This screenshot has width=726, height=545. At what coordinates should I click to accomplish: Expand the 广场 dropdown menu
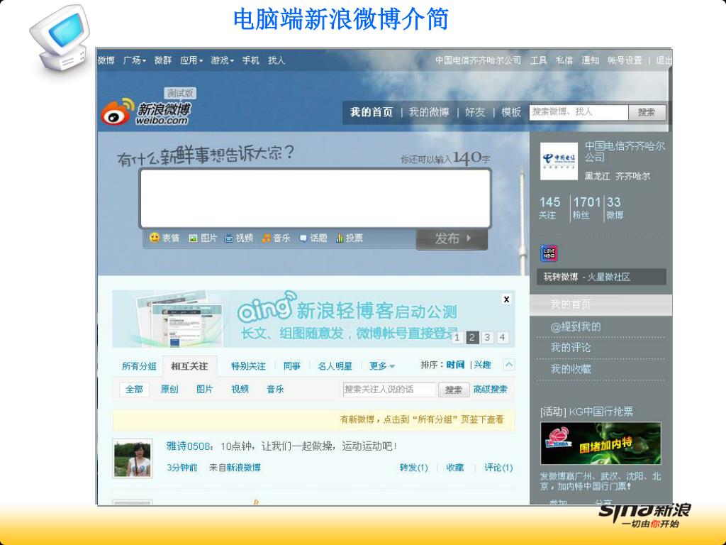click(x=135, y=60)
